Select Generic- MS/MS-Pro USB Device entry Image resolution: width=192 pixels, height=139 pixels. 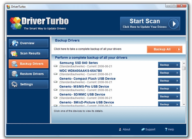pos(84,87)
